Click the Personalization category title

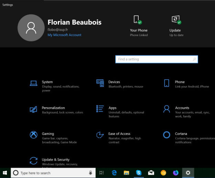point(53,108)
